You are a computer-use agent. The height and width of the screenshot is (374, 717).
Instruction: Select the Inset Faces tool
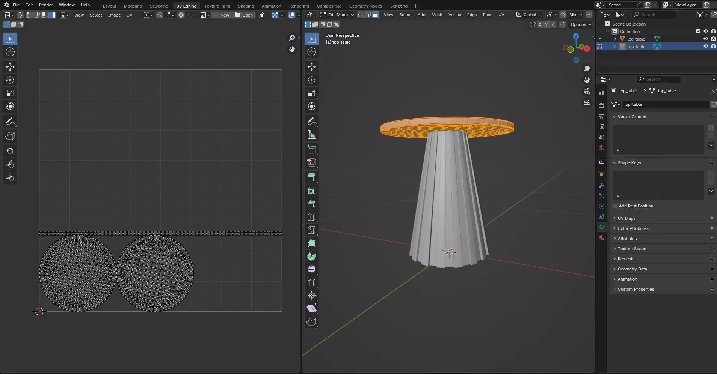[311, 191]
